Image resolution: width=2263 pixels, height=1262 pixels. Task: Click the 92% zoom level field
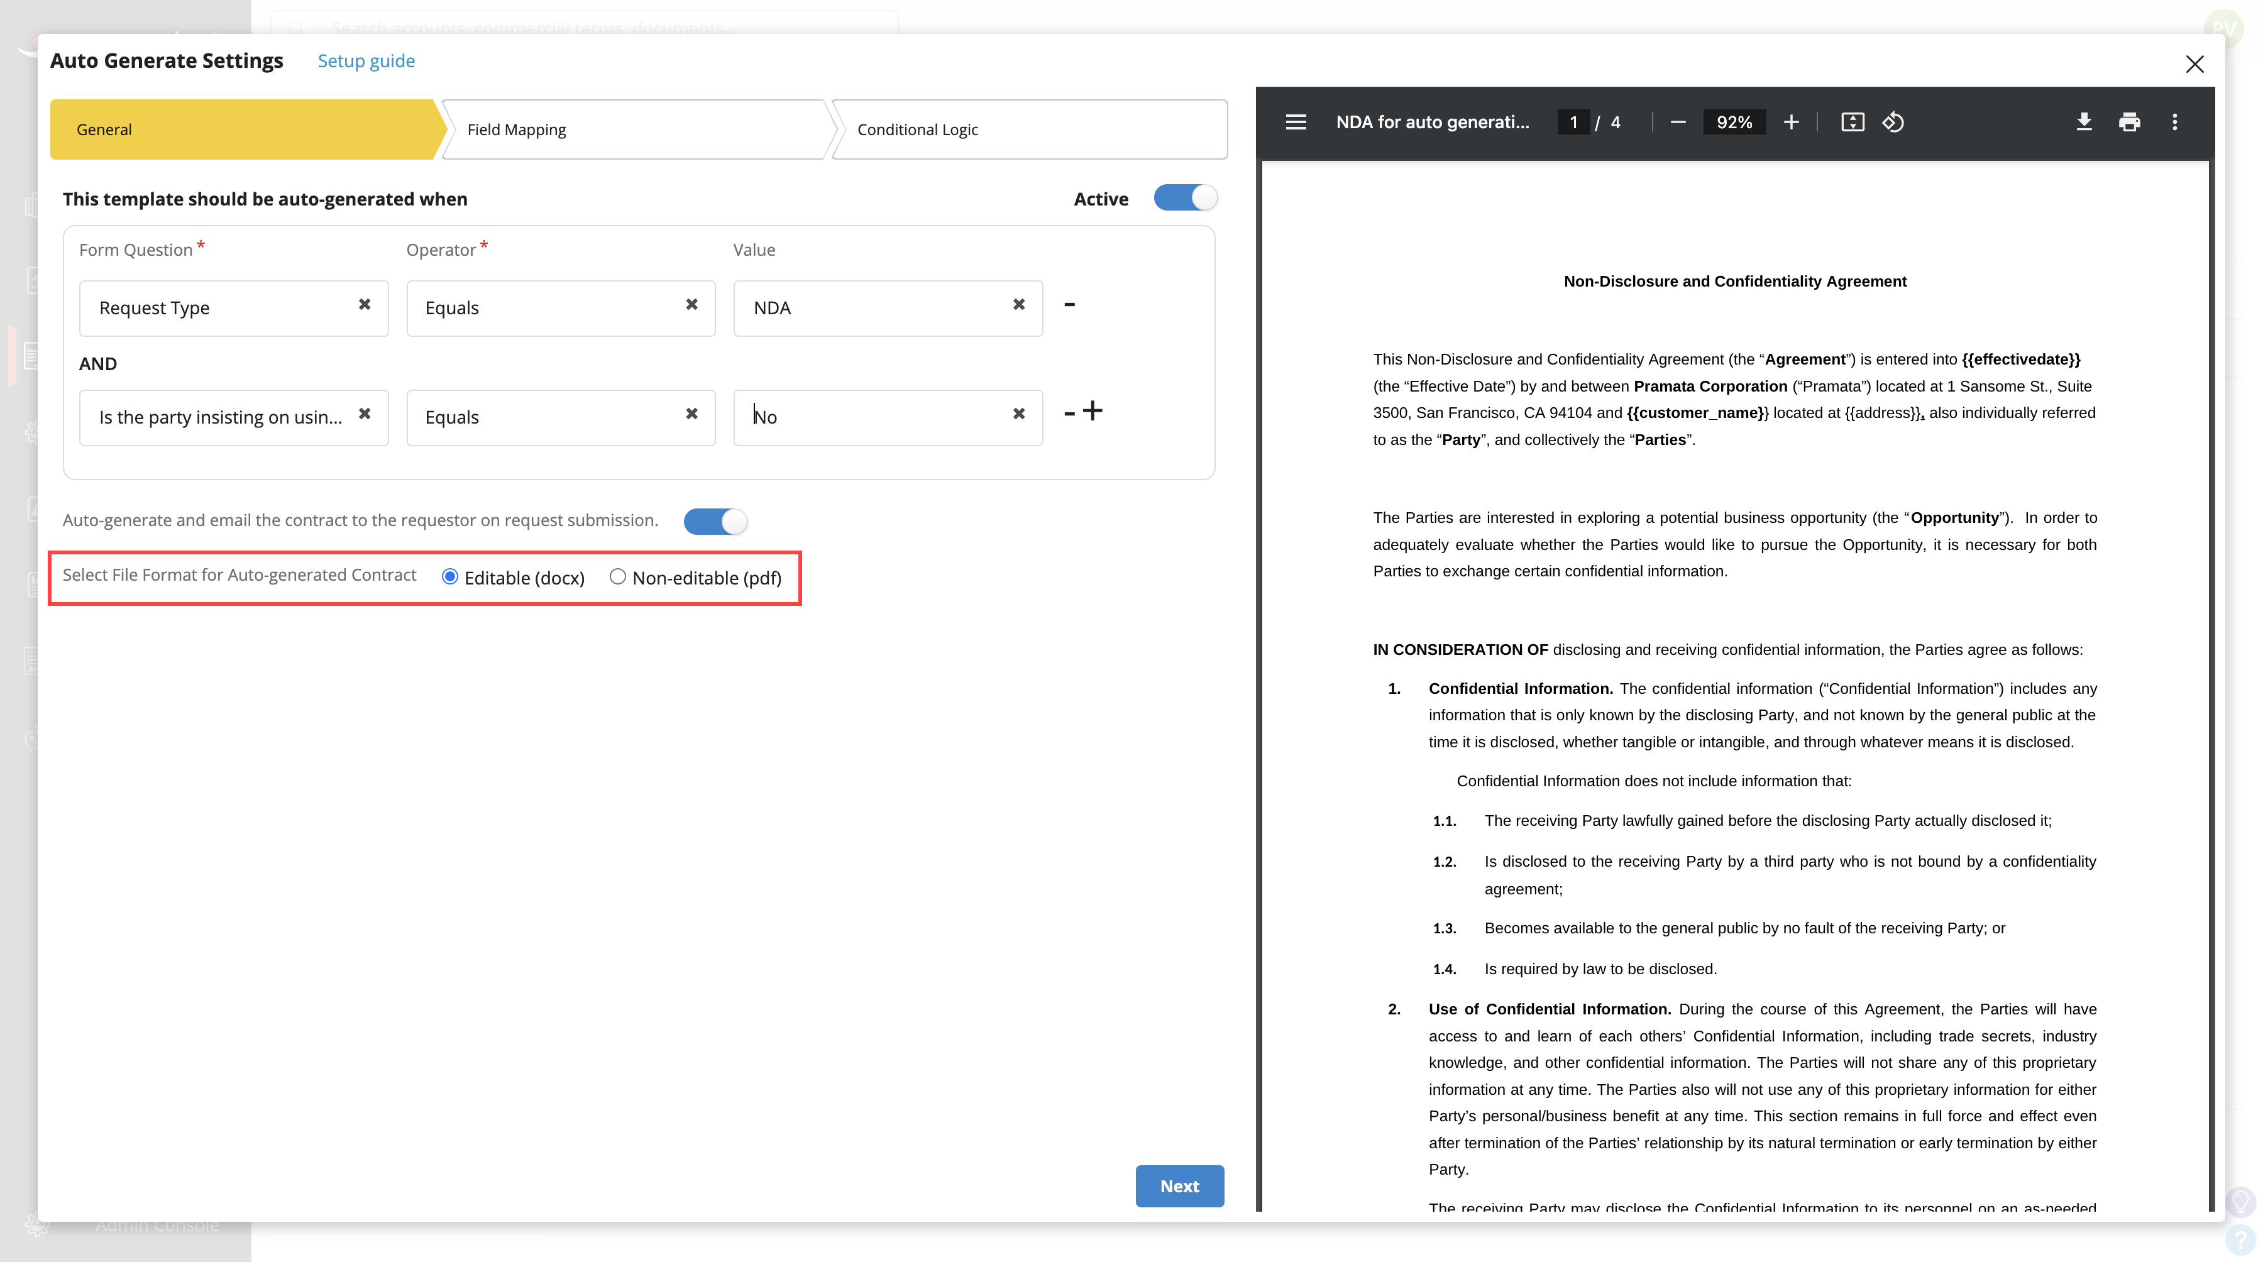coord(1734,122)
